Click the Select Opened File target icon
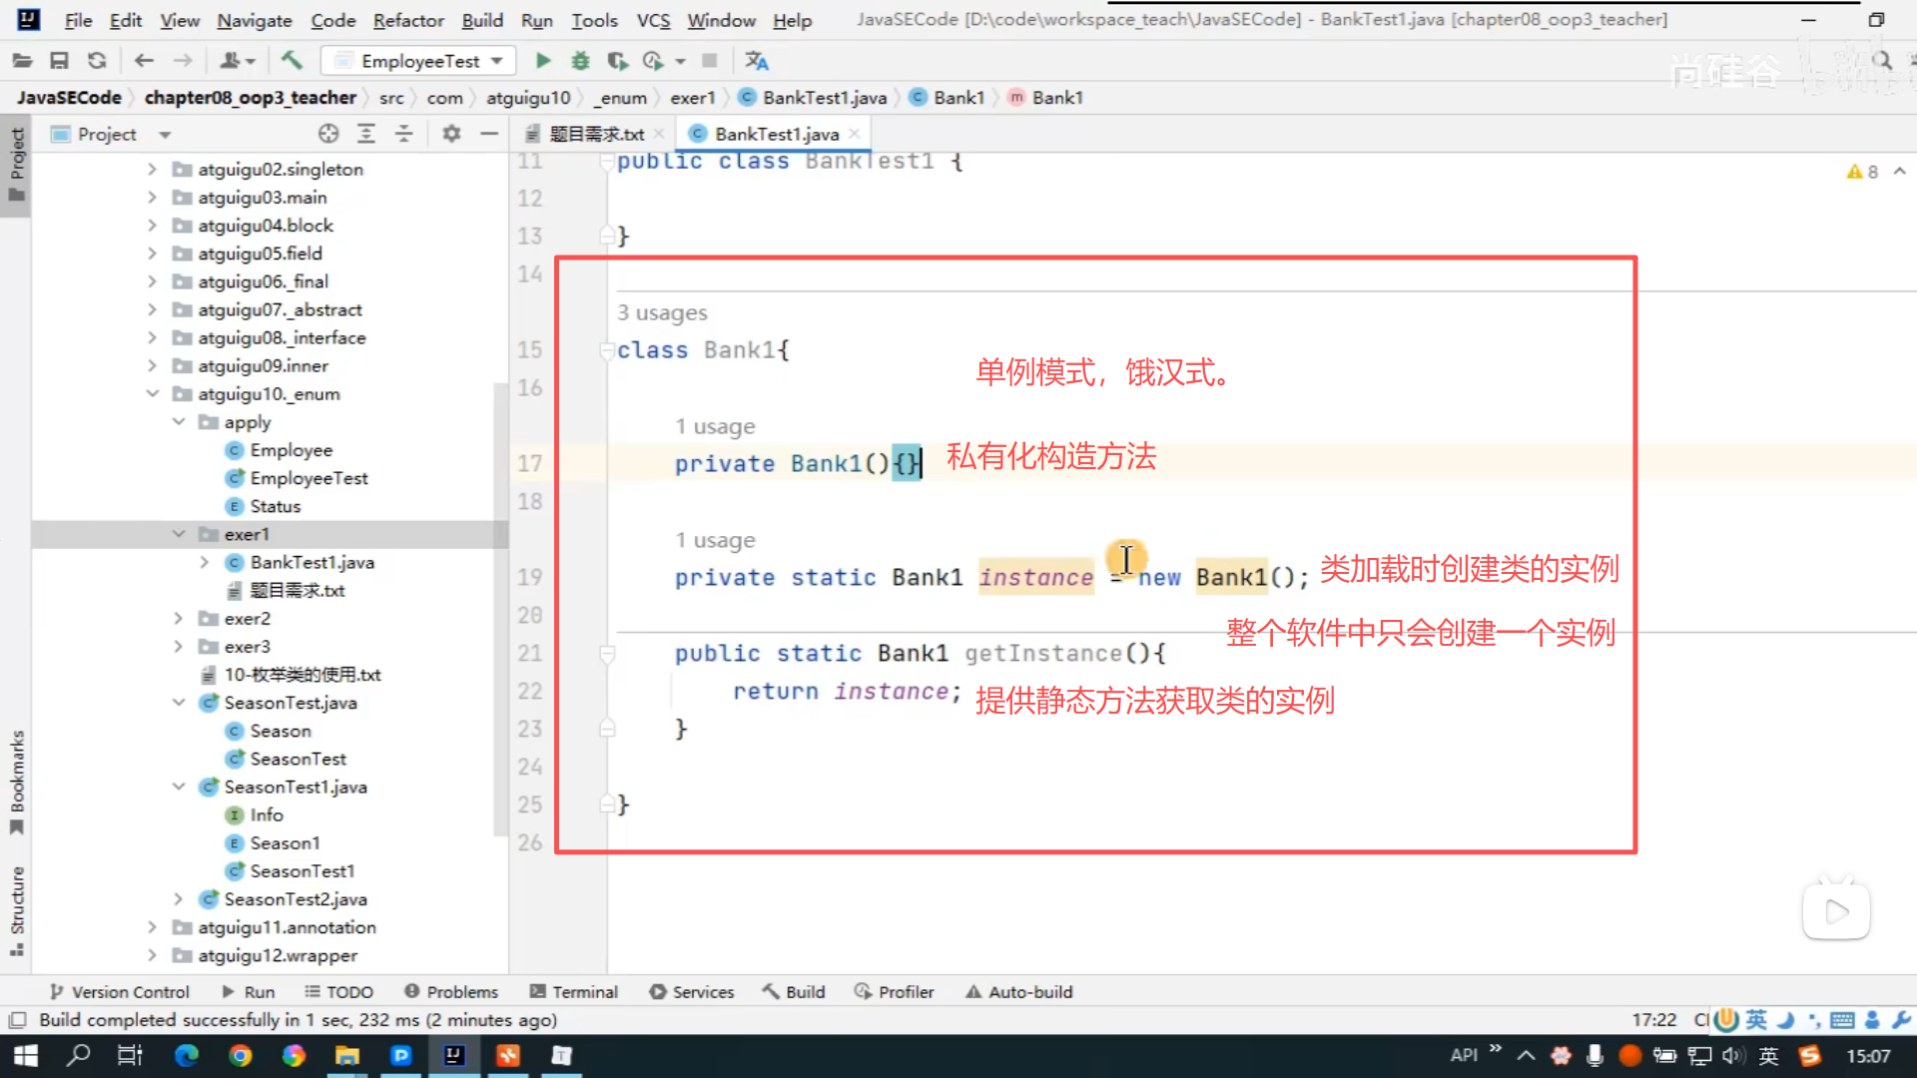Viewport: 1917px width, 1078px height. [328, 134]
